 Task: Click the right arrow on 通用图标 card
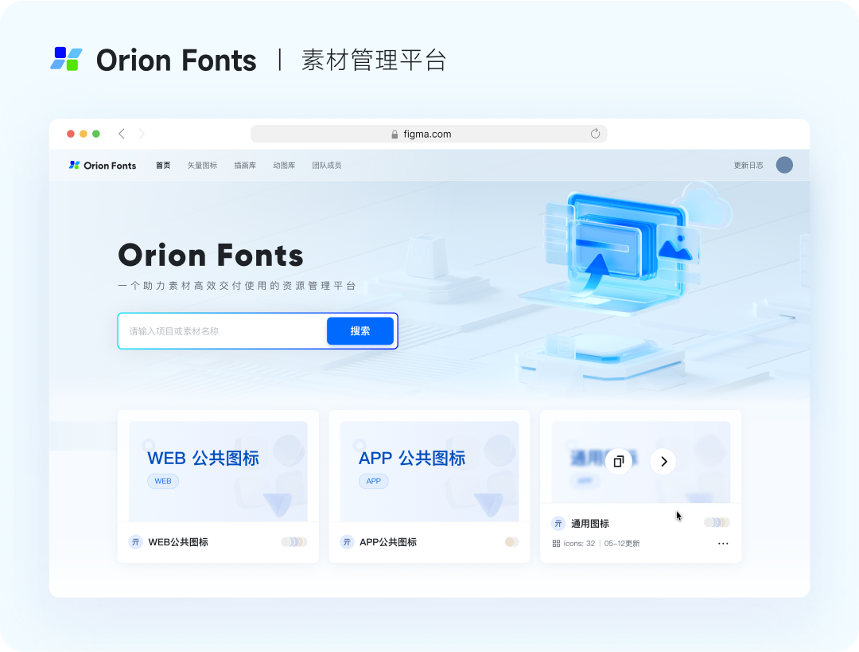[663, 462]
